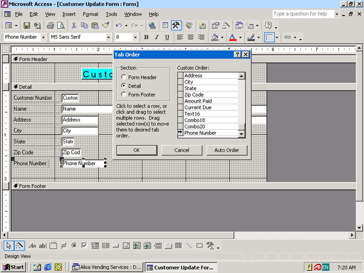Select the Command Button tool in toolbox
Screen dimensions: 364x273
click(116, 246)
